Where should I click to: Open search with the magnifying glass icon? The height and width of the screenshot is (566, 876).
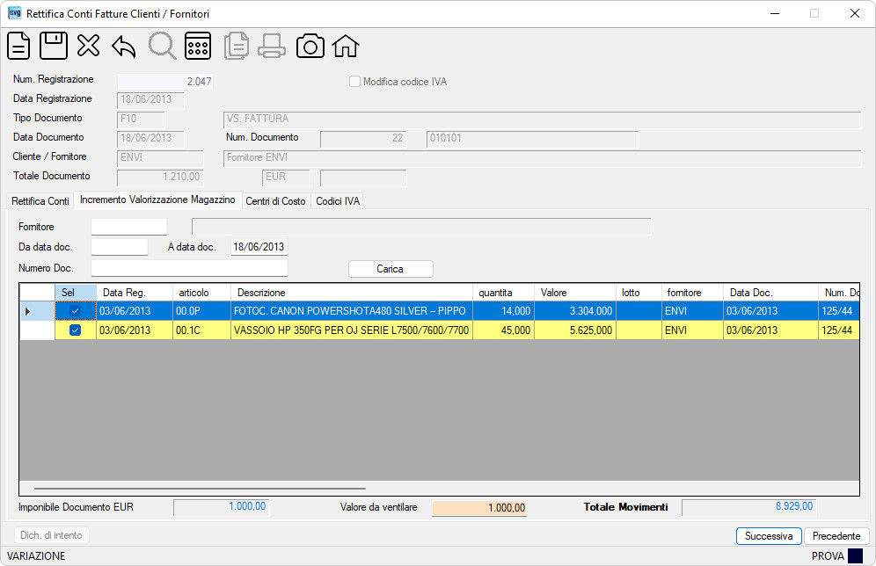[162, 46]
